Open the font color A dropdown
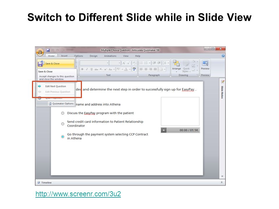This screenshot has width=279, height=209. coord(130,69)
